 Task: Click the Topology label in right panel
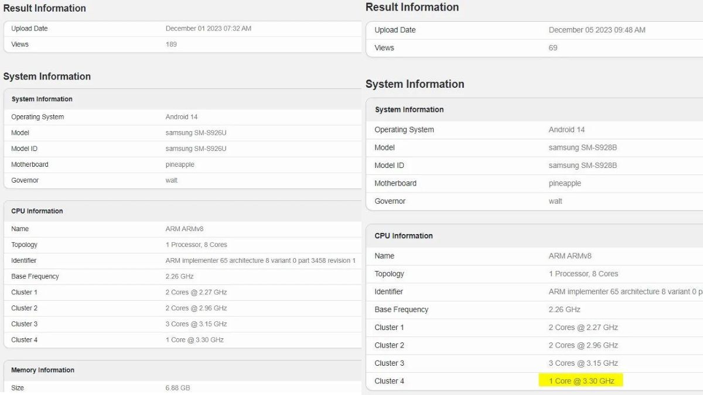(390, 274)
